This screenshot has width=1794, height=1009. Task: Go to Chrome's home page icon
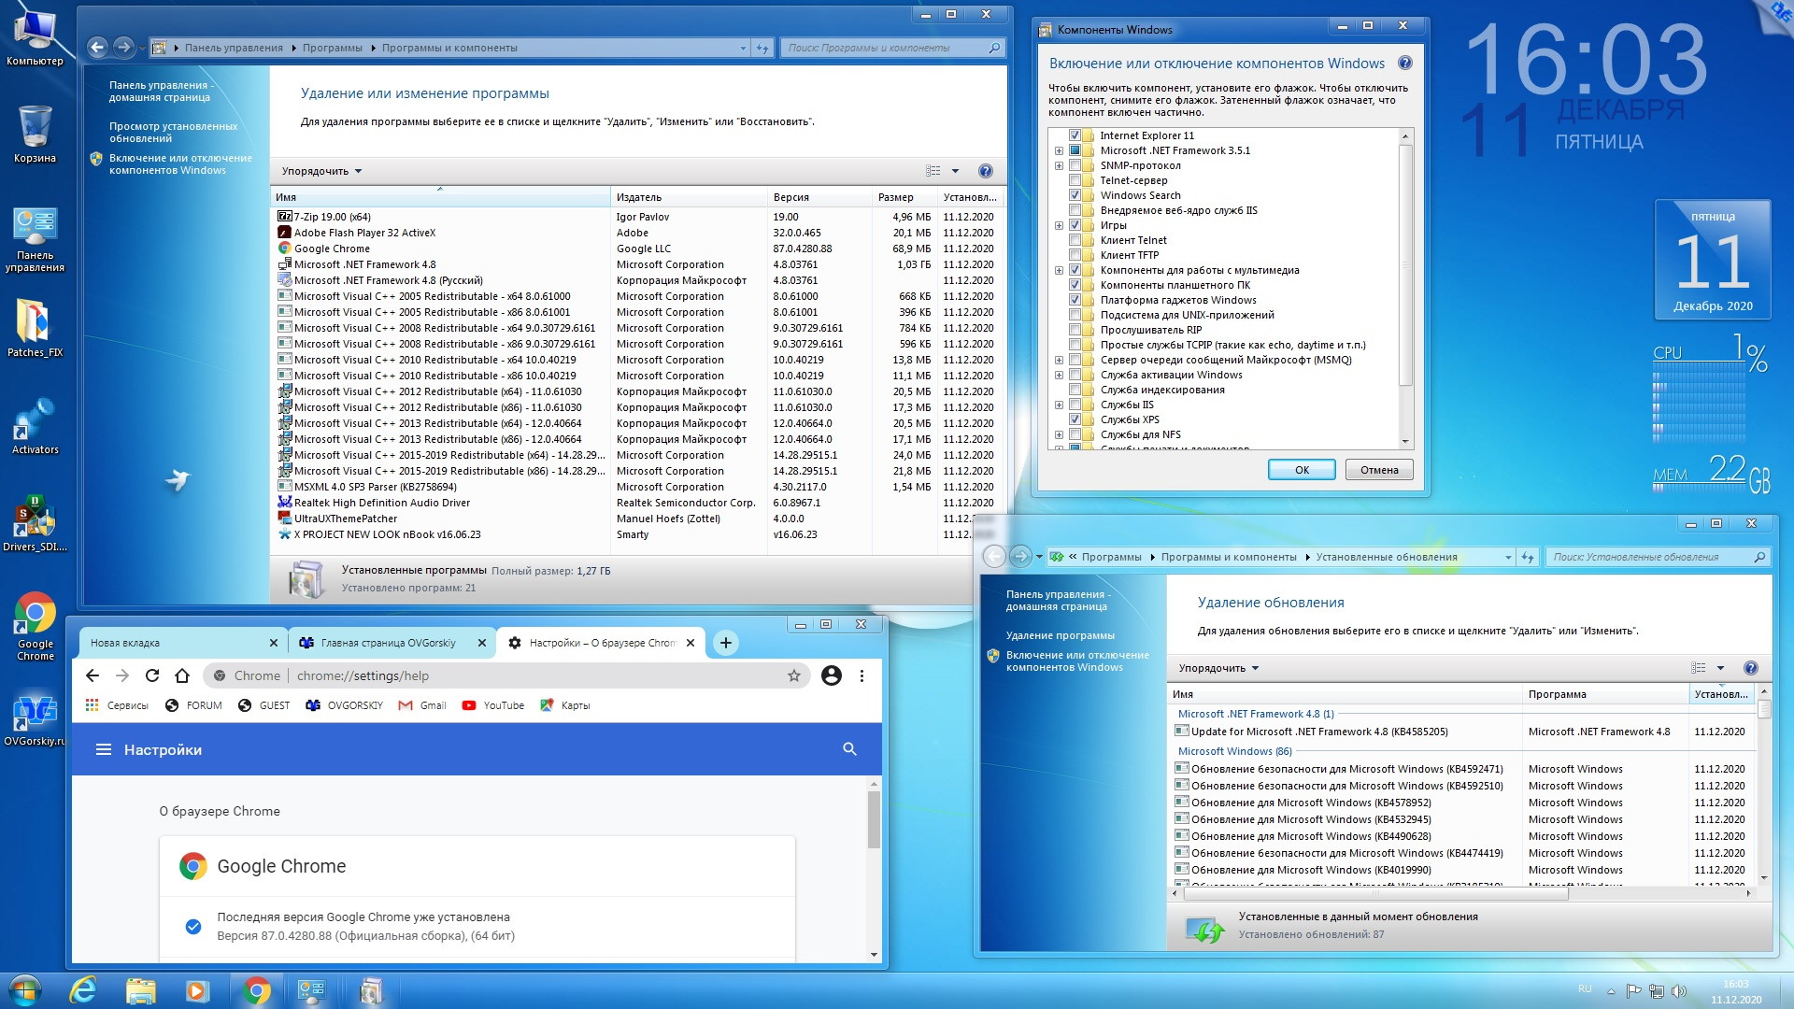[182, 675]
